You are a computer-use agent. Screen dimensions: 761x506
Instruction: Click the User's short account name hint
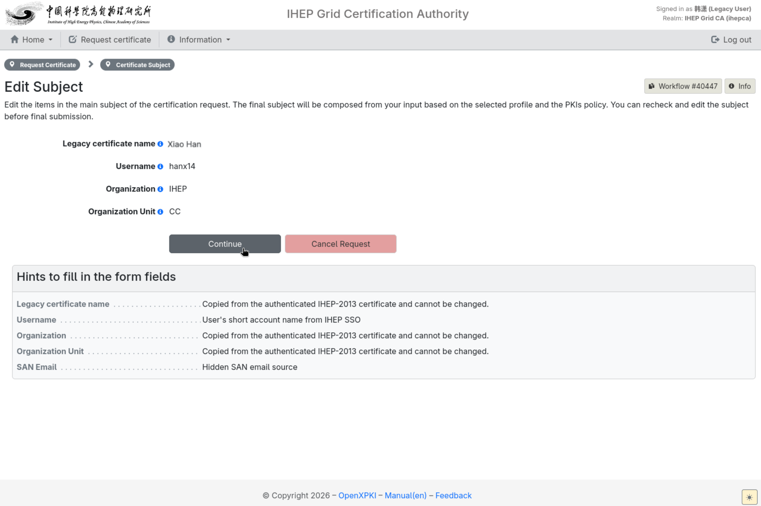tap(281, 320)
